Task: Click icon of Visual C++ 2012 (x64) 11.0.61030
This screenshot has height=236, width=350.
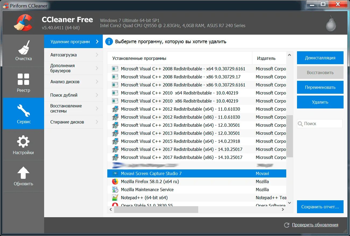Action: tap(115, 109)
